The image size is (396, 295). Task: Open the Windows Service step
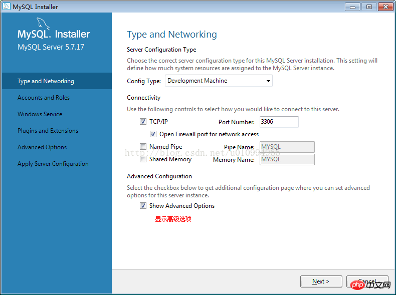pos(57,114)
